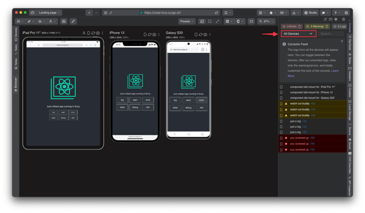Open the device grid layout dropdown
This screenshot has height=213, width=365.
[229, 22]
